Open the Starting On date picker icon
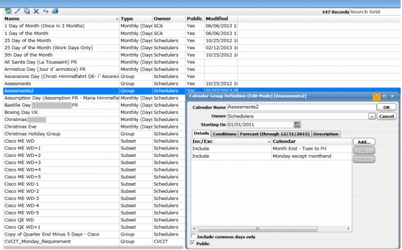The width and height of the screenshot is (402, 250). (297, 125)
